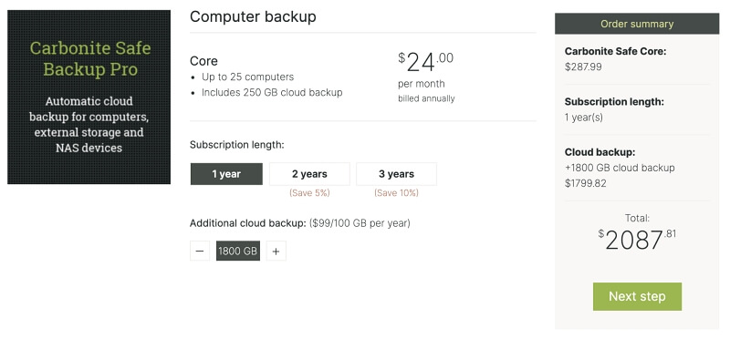Click the Core plan title
The width and height of the screenshot is (730, 339).
(x=203, y=61)
